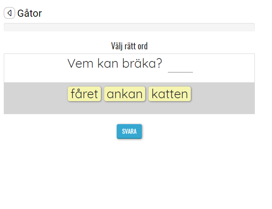Tap the rightmost yellow tile, katten

point(169,94)
